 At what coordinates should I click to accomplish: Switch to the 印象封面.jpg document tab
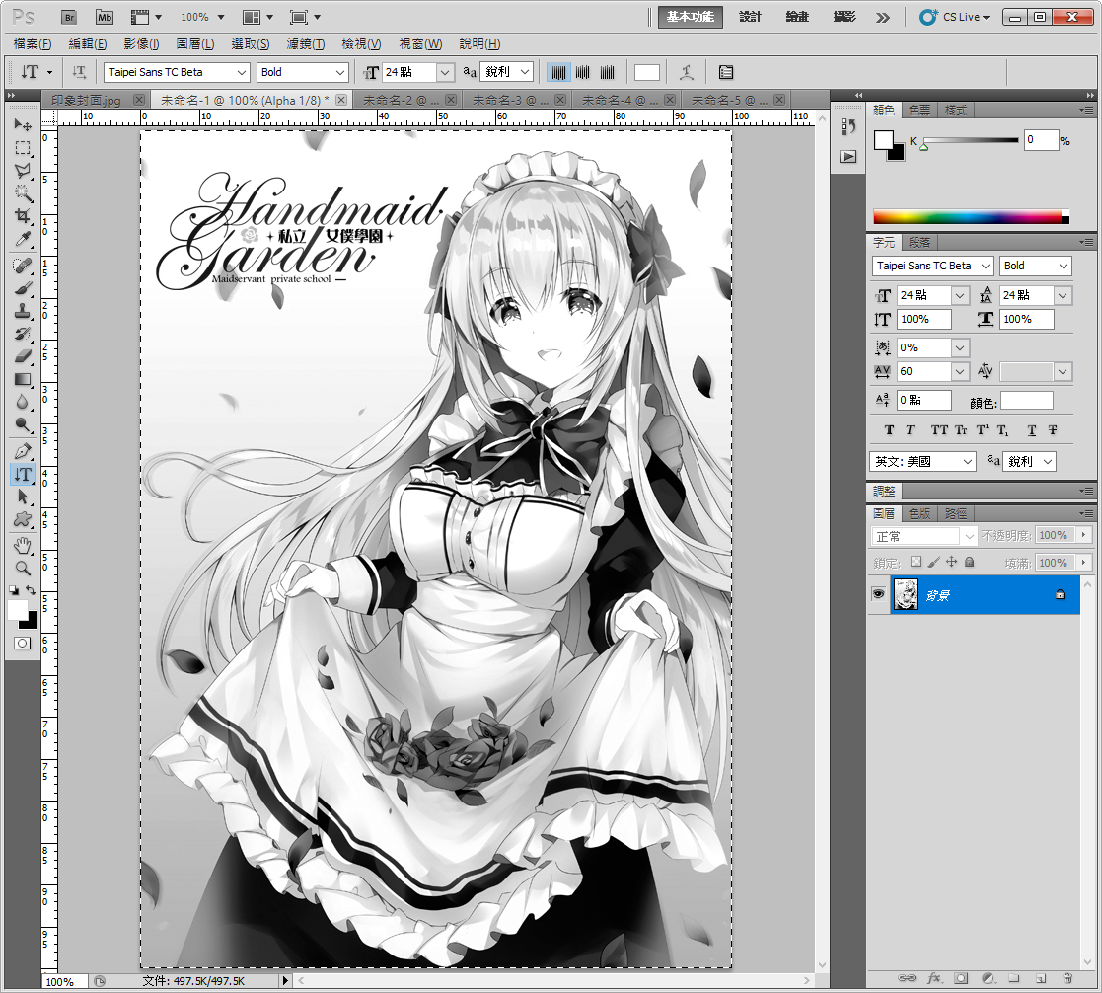(86, 100)
